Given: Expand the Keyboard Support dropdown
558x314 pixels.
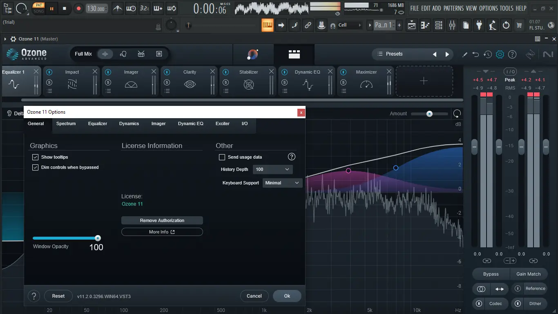Looking at the screenshot, I should coord(283,183).
